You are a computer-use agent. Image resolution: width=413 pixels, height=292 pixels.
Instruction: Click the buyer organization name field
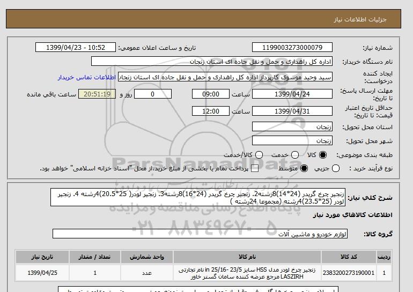[x=212, y=62]
